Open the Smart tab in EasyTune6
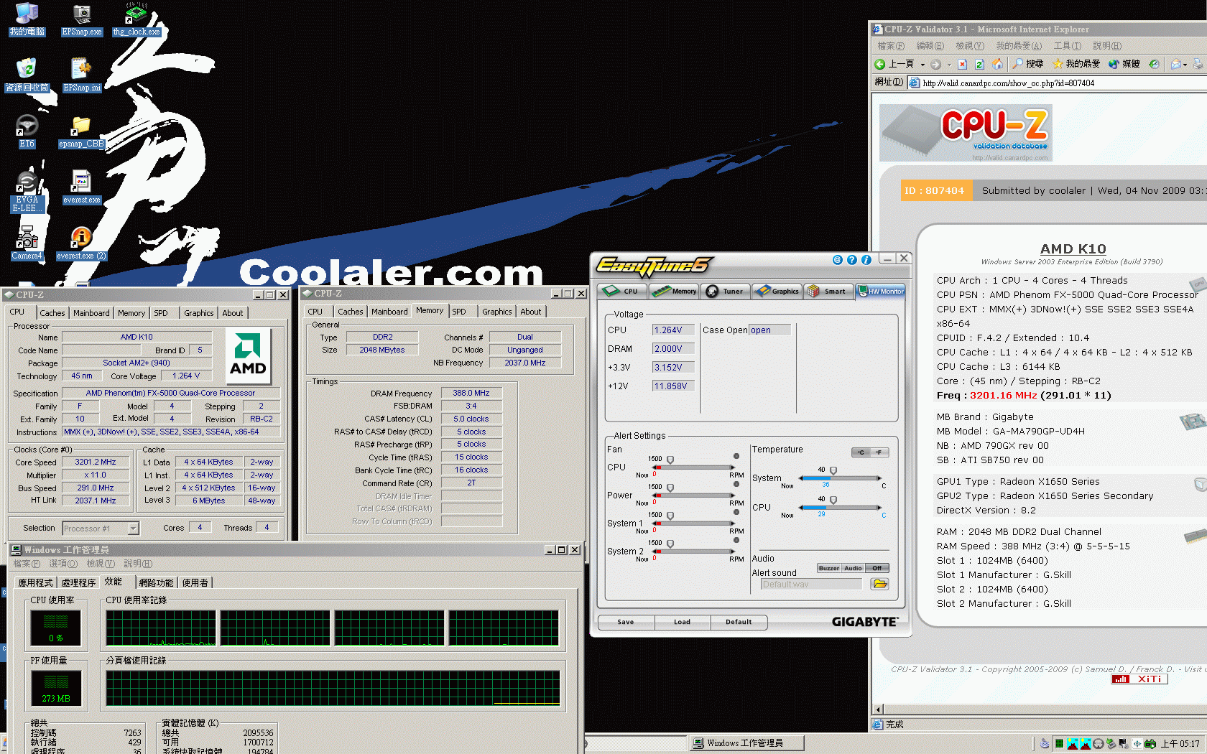Screen dimensions: 1207x754 coord(828,291)
